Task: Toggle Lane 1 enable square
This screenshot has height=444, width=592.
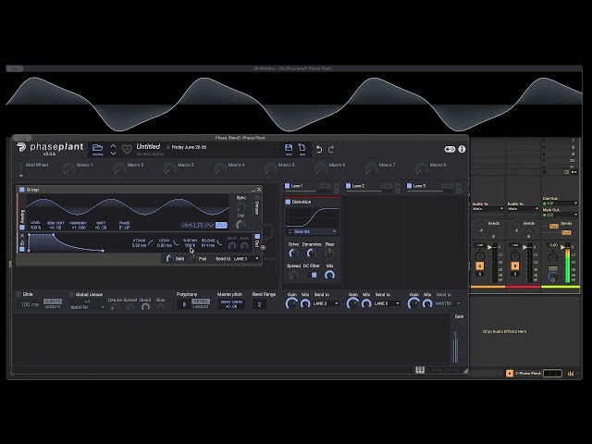Action: pos(287,186)
